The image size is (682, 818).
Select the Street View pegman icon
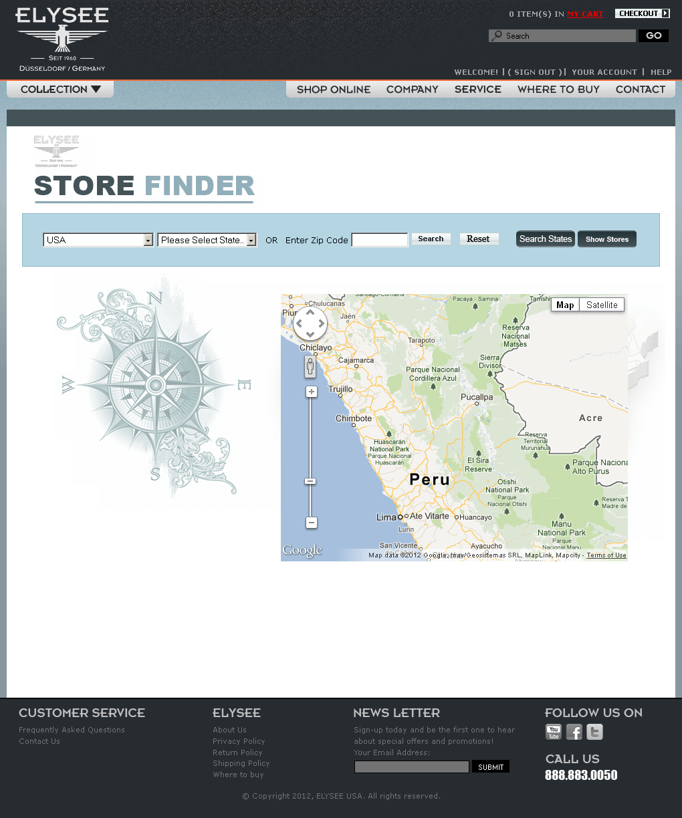coord(310,366)
